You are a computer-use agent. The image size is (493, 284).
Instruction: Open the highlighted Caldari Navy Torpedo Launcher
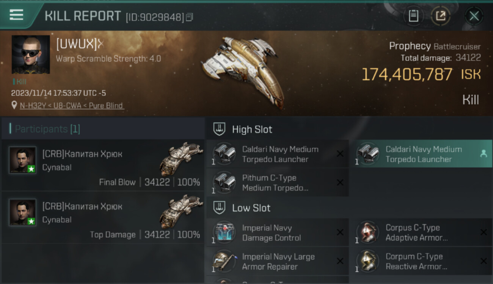tap(423, 154)
